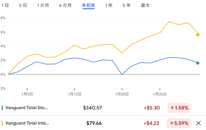Select the 年初来 tab
Viewport: 206px width, 130px height.
click(88, 5)
